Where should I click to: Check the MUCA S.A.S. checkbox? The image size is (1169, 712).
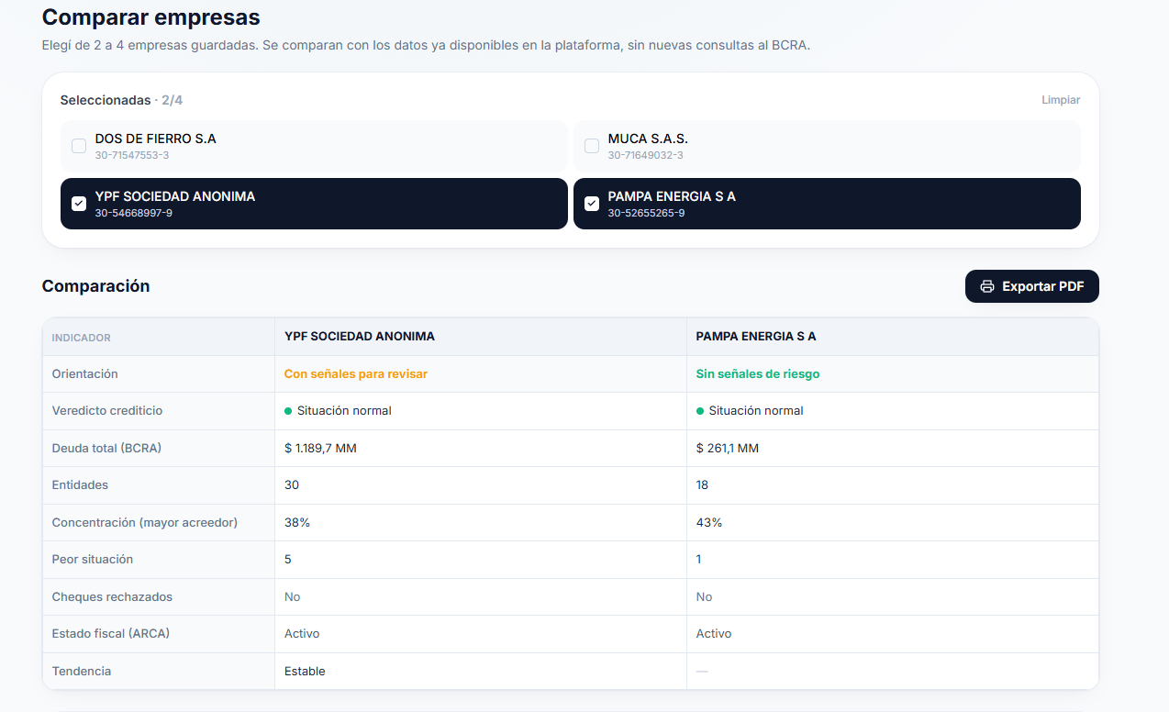point(592,146)
